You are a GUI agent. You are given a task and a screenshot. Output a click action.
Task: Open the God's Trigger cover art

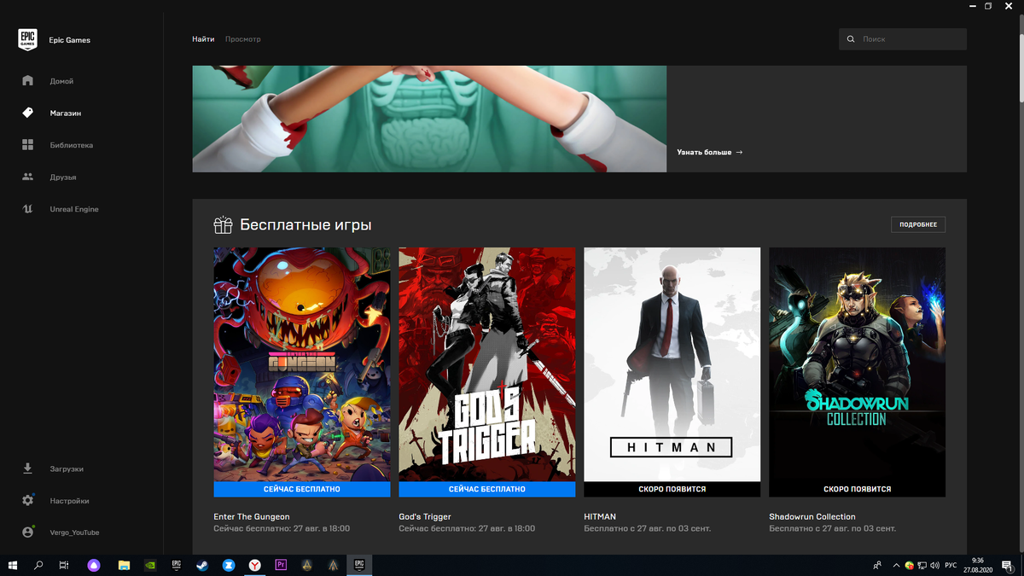pos(487,364)
